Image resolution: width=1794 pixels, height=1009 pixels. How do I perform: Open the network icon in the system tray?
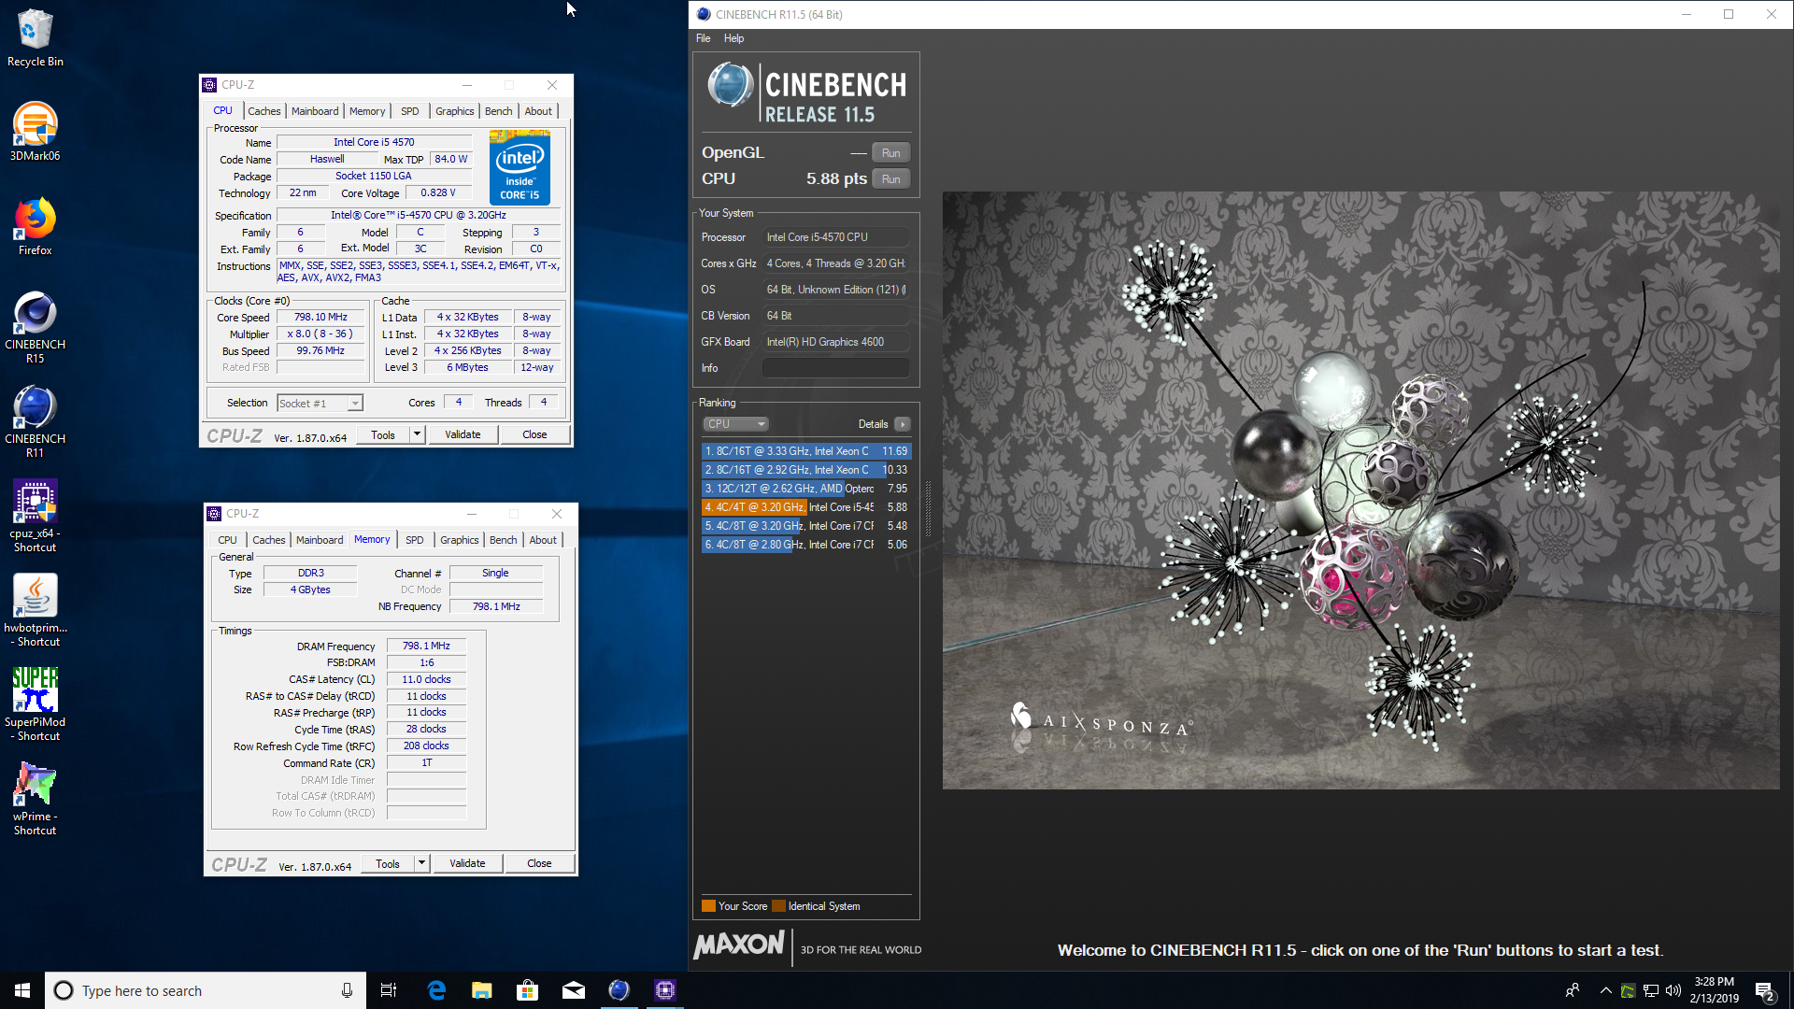tap(1651, 990)
